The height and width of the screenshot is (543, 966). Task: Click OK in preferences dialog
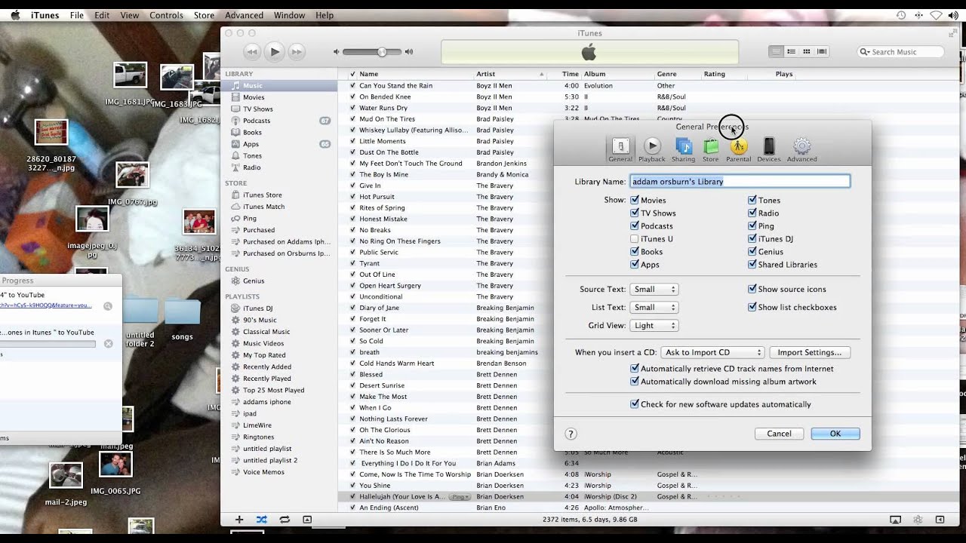coord(835,434)
